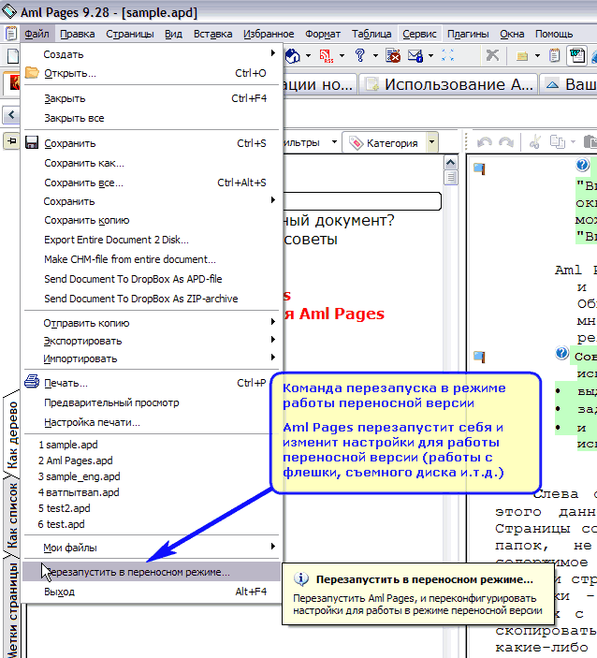
Task: Click the top bookmark flag in editor margin
Action: (479, 169)
